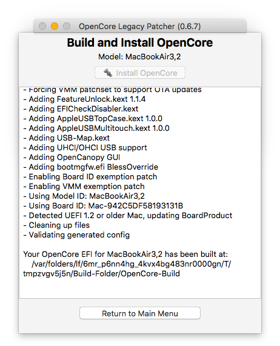Screen dimensions: 280x346
Task: Click the OpenCore Legacy Patcher (0.6.7) title
Action: click(x=139, y=26)
